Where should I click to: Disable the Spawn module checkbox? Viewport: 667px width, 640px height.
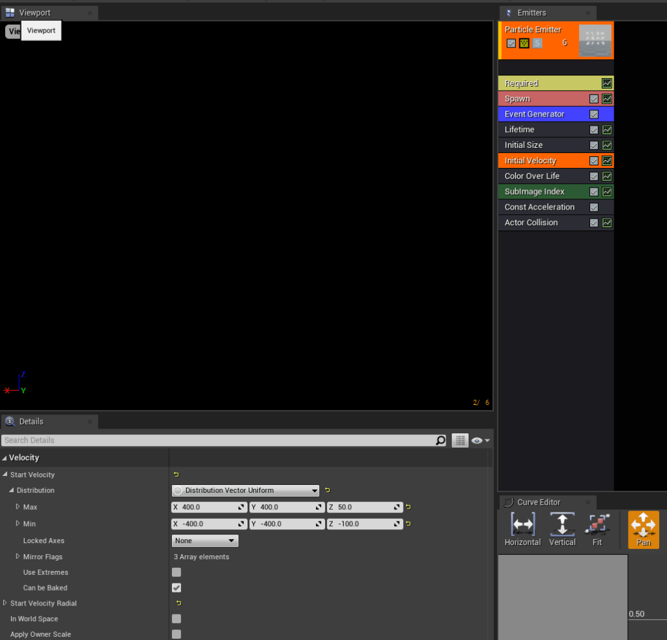[x=594, y=99]
